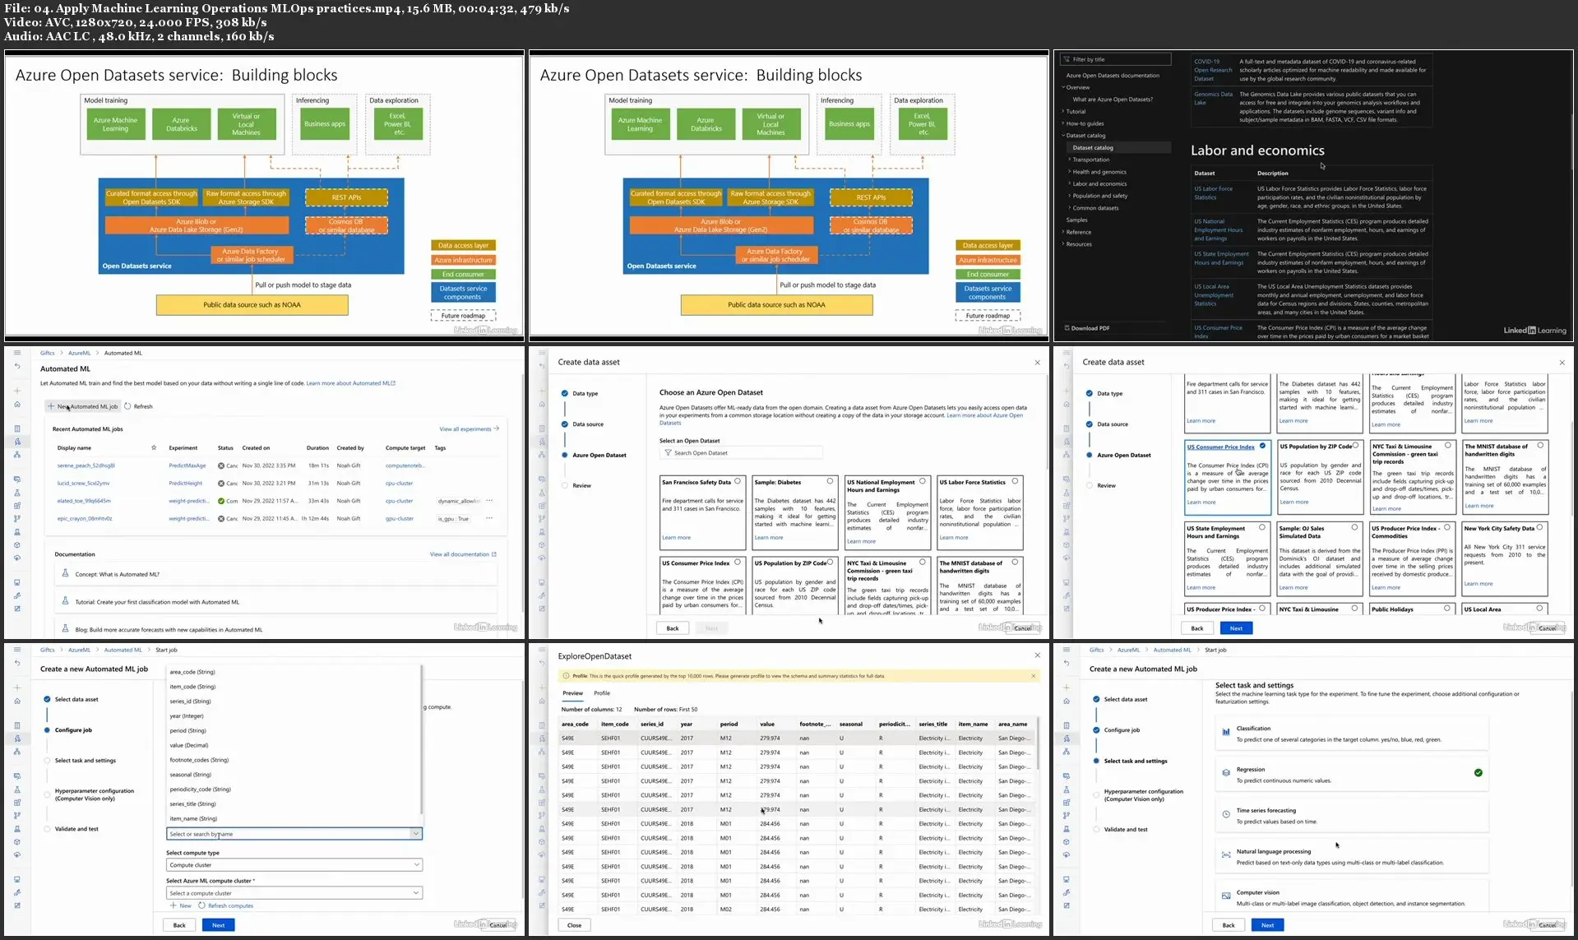This screenshot has width=1578, height=940.
Task: Choose area_code (String) from column list
Action: coord(192,672)
